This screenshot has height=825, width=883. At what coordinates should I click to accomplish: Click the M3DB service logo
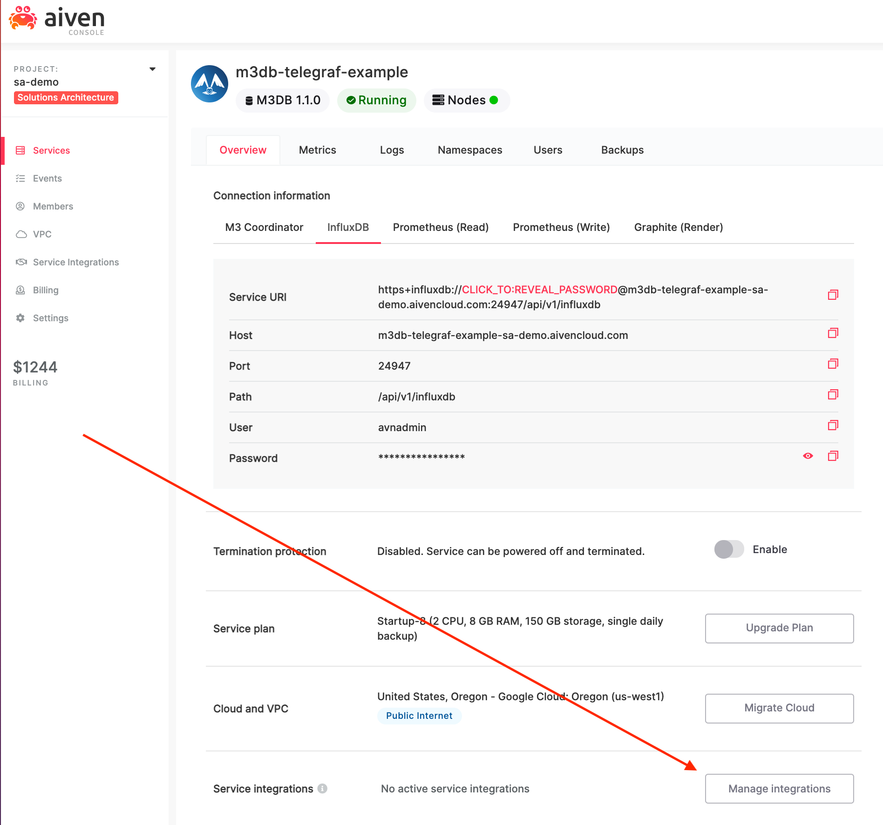click(x=210, y=84)
